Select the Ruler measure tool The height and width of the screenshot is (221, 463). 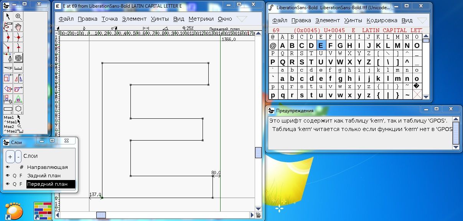click(18, 68)
